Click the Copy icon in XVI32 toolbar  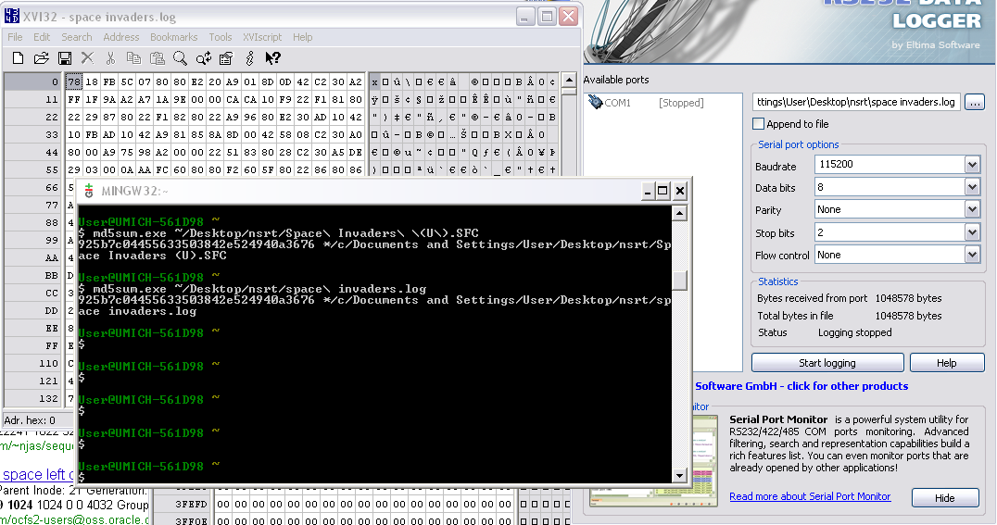(133, 58)
